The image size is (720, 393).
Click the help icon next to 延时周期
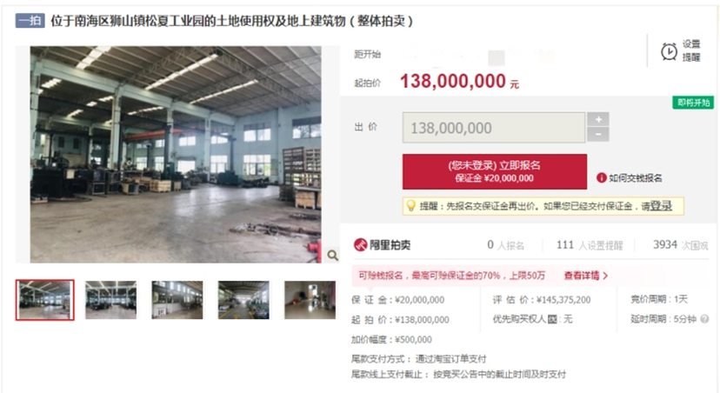[704, 318]
